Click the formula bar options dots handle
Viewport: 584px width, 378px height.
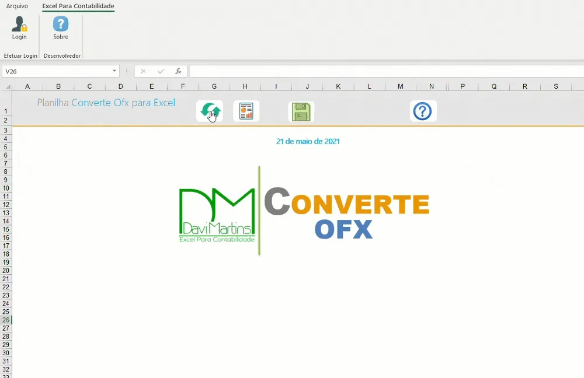pyautogui.click(x=127, y=71)
